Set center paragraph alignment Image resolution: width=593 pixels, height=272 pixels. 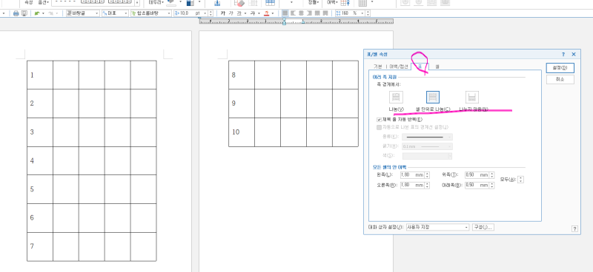click(301, 13)
